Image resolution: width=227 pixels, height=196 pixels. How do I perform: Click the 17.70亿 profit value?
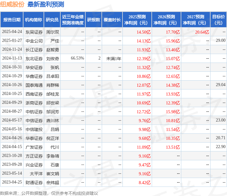click(x=173, y=32)
